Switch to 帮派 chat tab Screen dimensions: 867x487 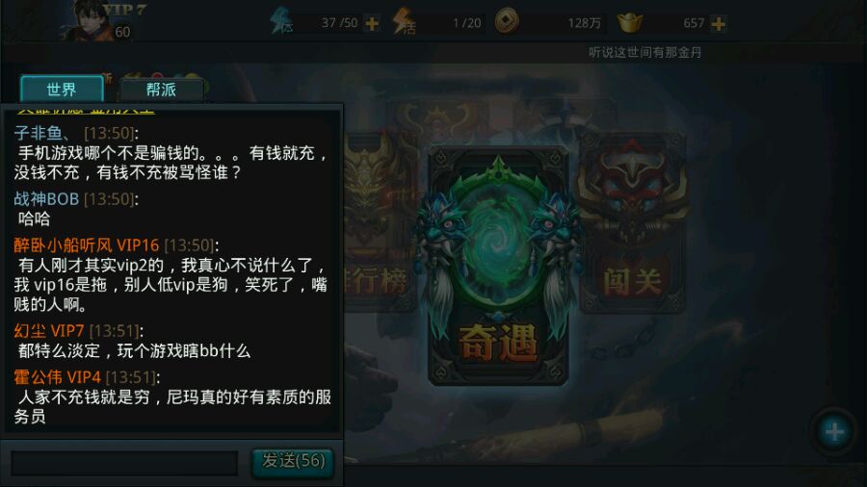click(161, 90)
